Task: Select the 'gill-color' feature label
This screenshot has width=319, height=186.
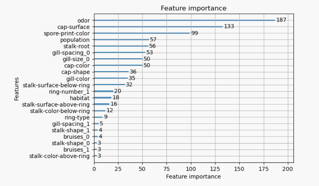Action: [x=78, y=79]
